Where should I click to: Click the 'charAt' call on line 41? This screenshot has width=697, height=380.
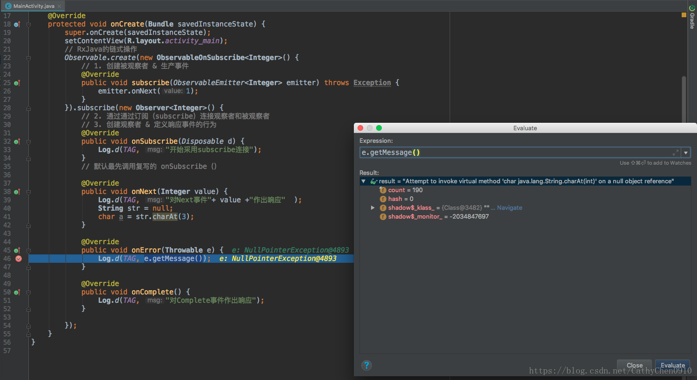165,217
